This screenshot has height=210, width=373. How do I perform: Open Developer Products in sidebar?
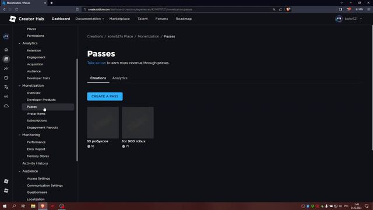tap(41, 100)
